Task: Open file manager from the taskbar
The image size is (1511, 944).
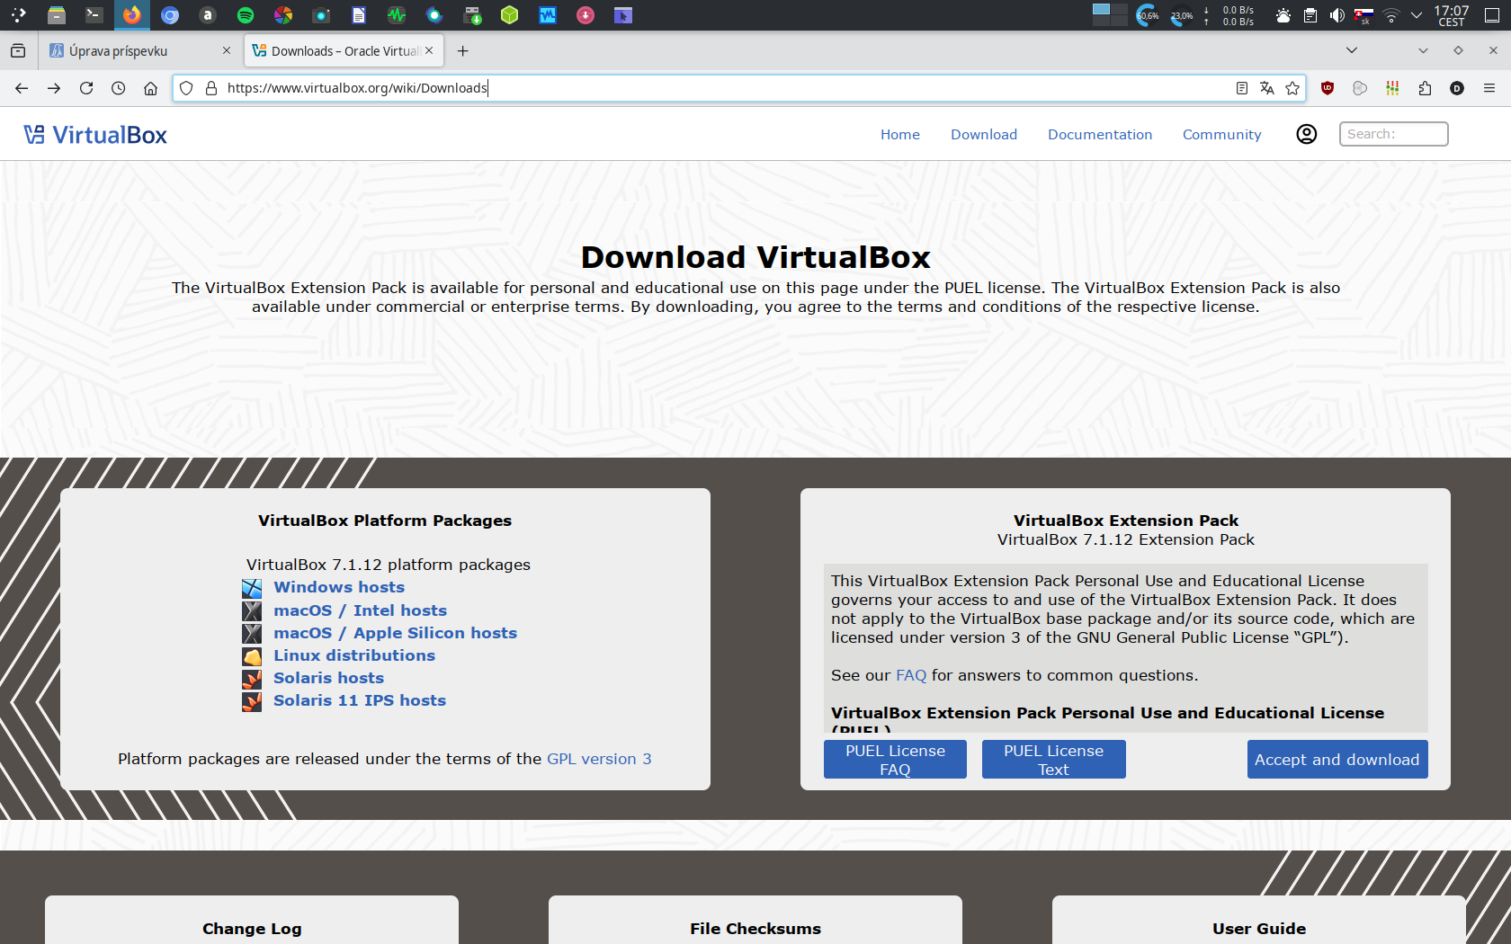Action: [x=57, y=15]
